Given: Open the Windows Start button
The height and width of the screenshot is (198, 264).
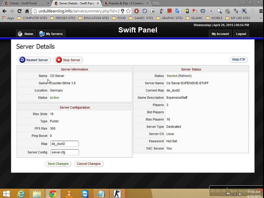Looking at the screenshot, I should (6, 194).
